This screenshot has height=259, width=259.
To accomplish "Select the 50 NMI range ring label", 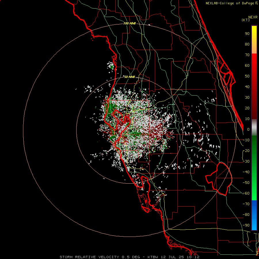I will click(129, 77).
